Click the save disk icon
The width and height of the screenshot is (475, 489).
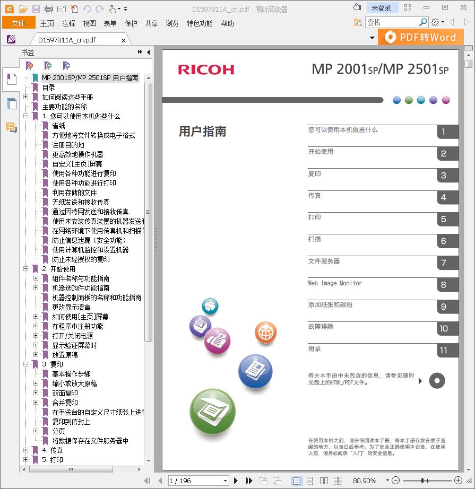coord(36,8)
